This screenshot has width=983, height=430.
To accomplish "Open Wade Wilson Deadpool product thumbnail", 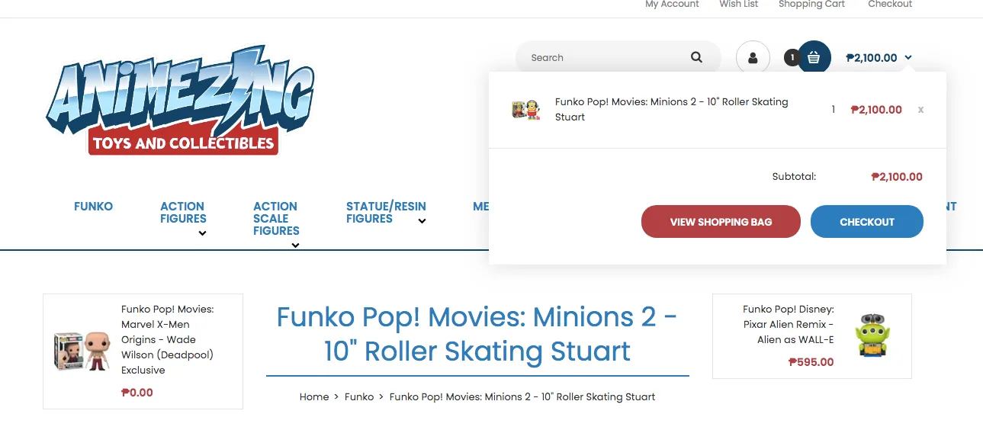I will coord(82,351).
